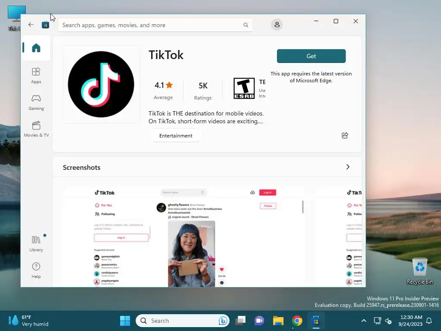Click the ESRB Teen rating badge
This screenshot has height=331, width=441.
[x=244, y=88]
